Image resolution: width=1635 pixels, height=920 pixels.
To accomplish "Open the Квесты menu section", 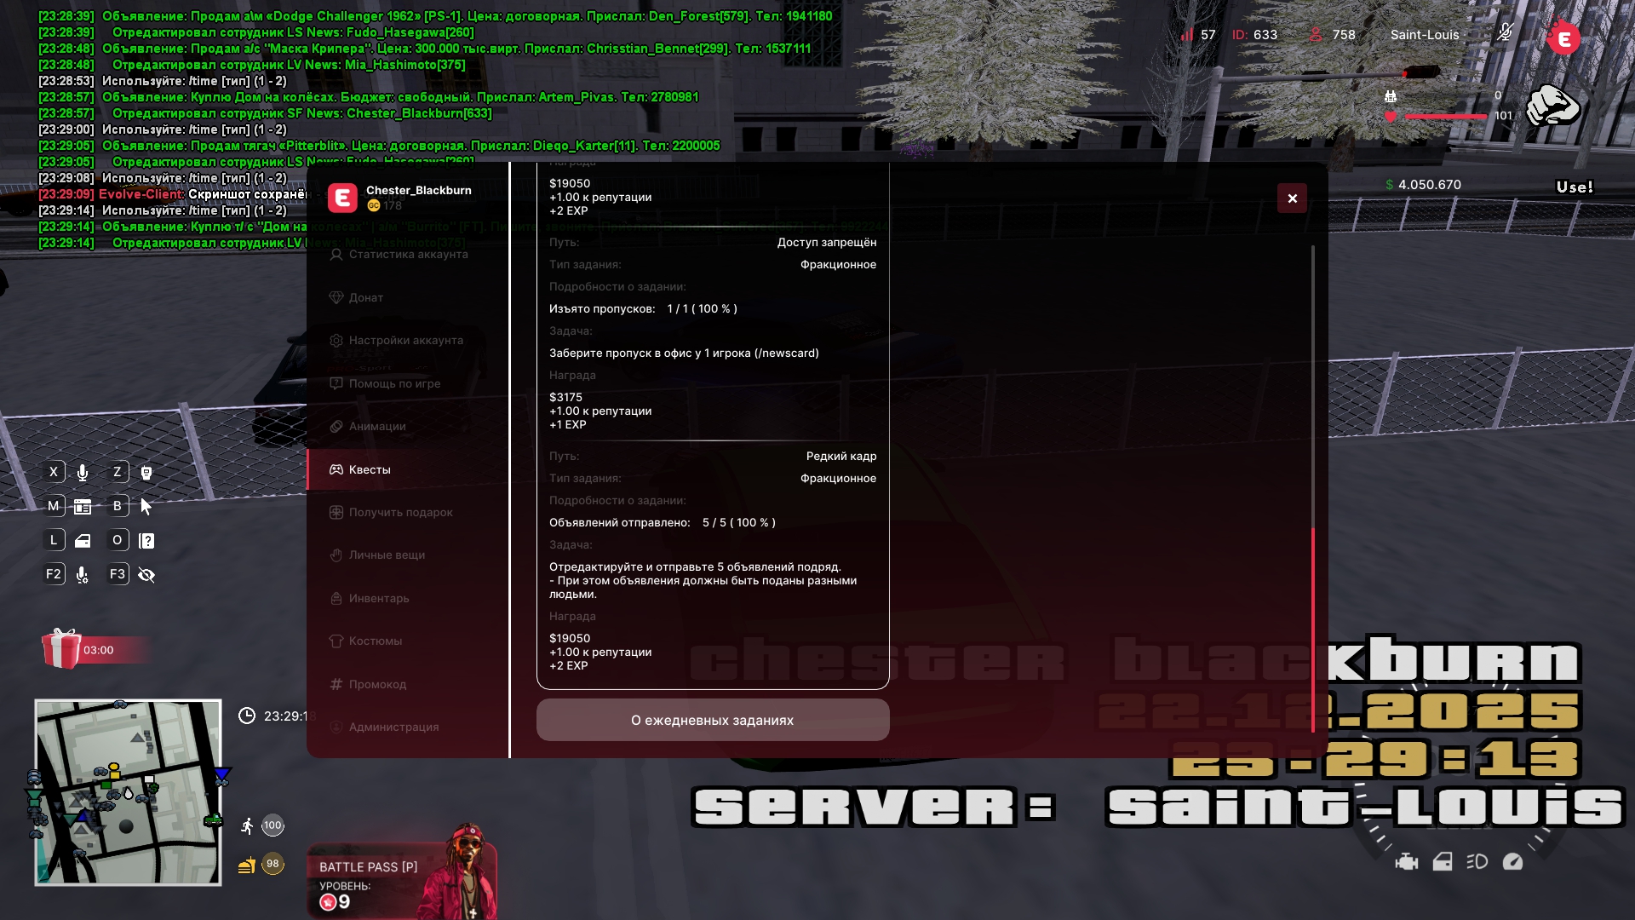I will (x=370, y=469).
